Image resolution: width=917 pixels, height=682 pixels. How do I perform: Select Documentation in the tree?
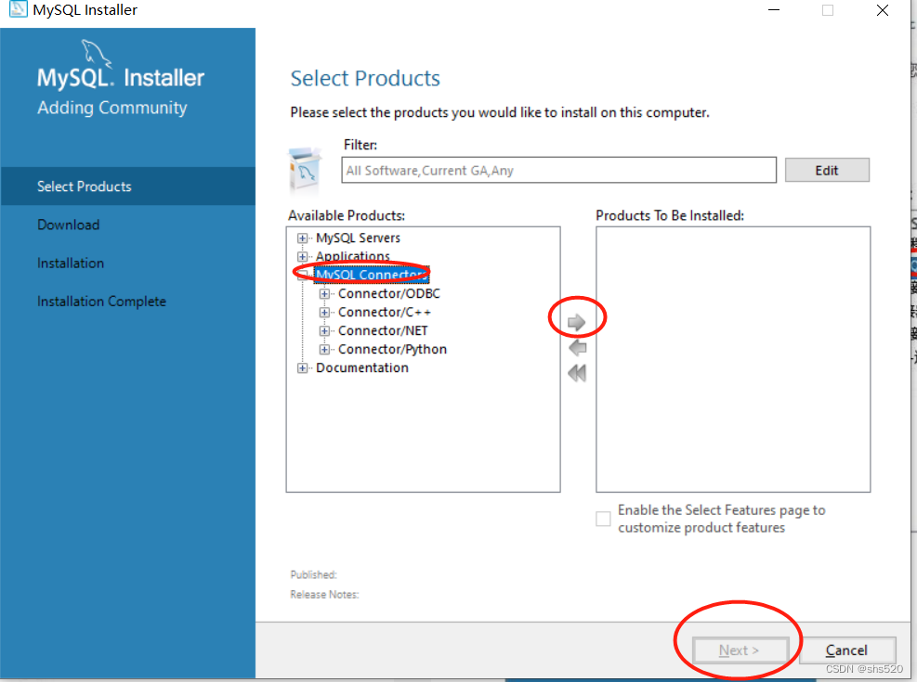click(362, 367)
